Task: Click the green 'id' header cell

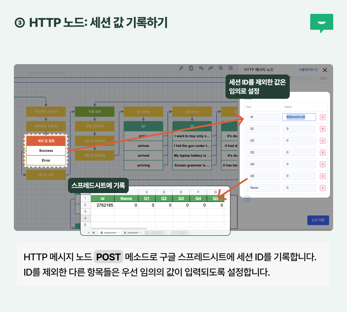Action: (x=102, y=198)
